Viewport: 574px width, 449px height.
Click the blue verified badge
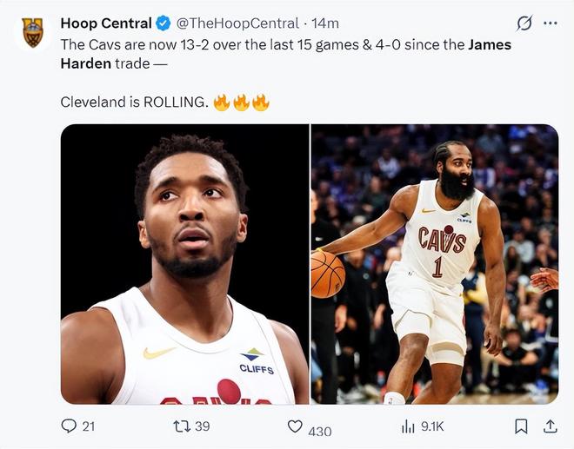pos(162,23)
